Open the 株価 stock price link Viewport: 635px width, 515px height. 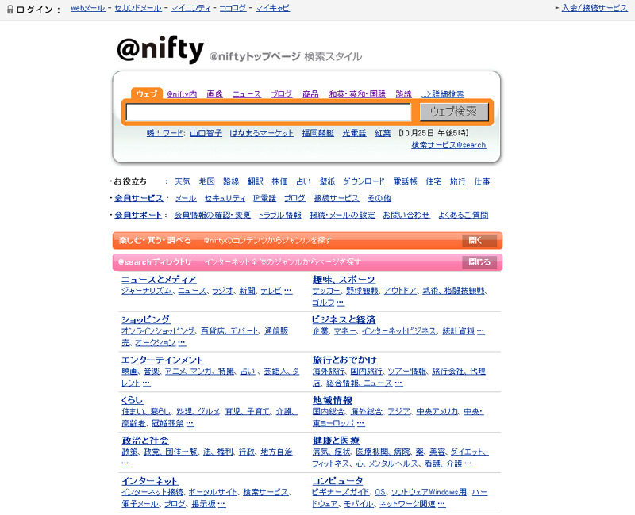tap(279, 181)
